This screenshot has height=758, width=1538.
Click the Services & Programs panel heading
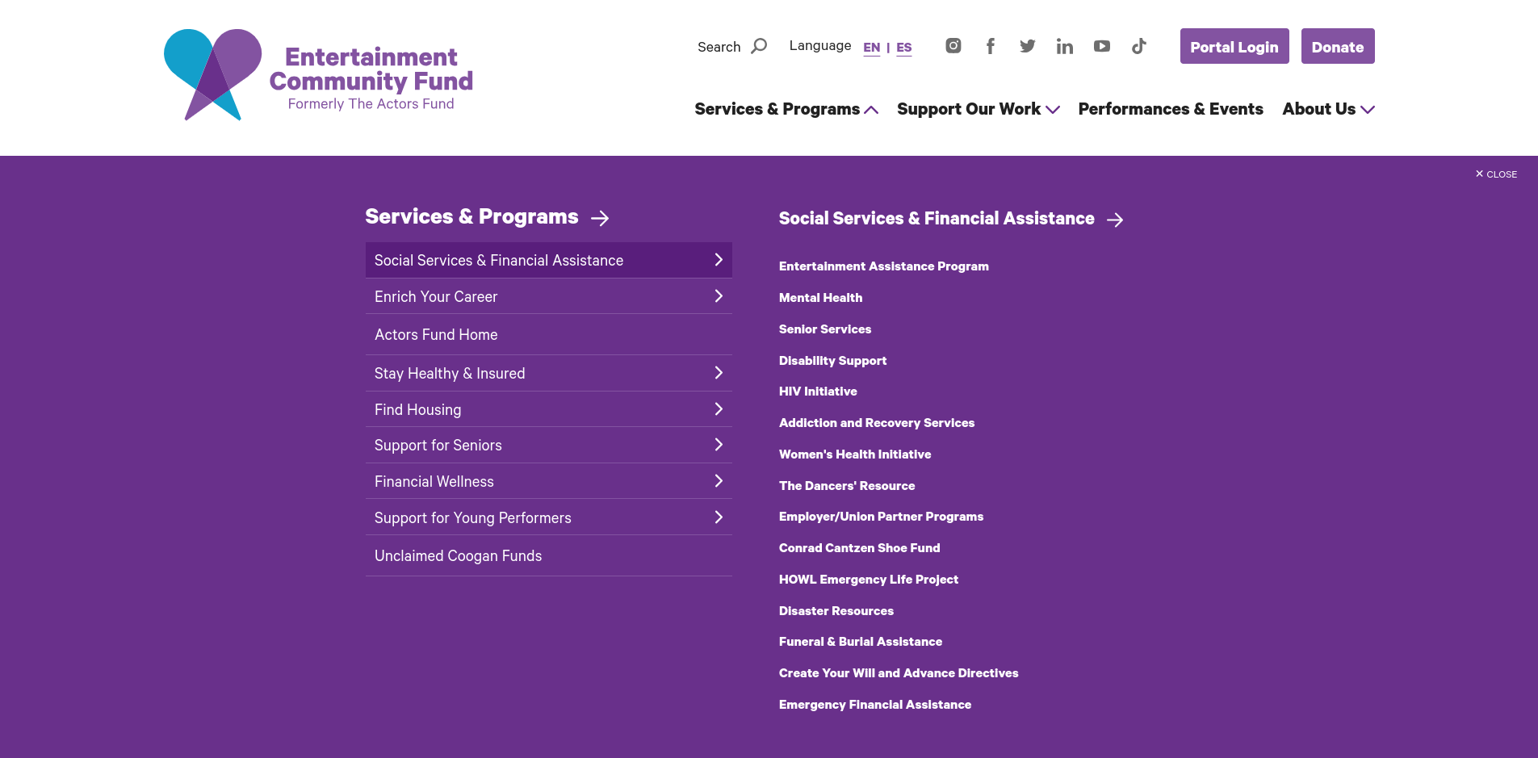pos(471,216)
